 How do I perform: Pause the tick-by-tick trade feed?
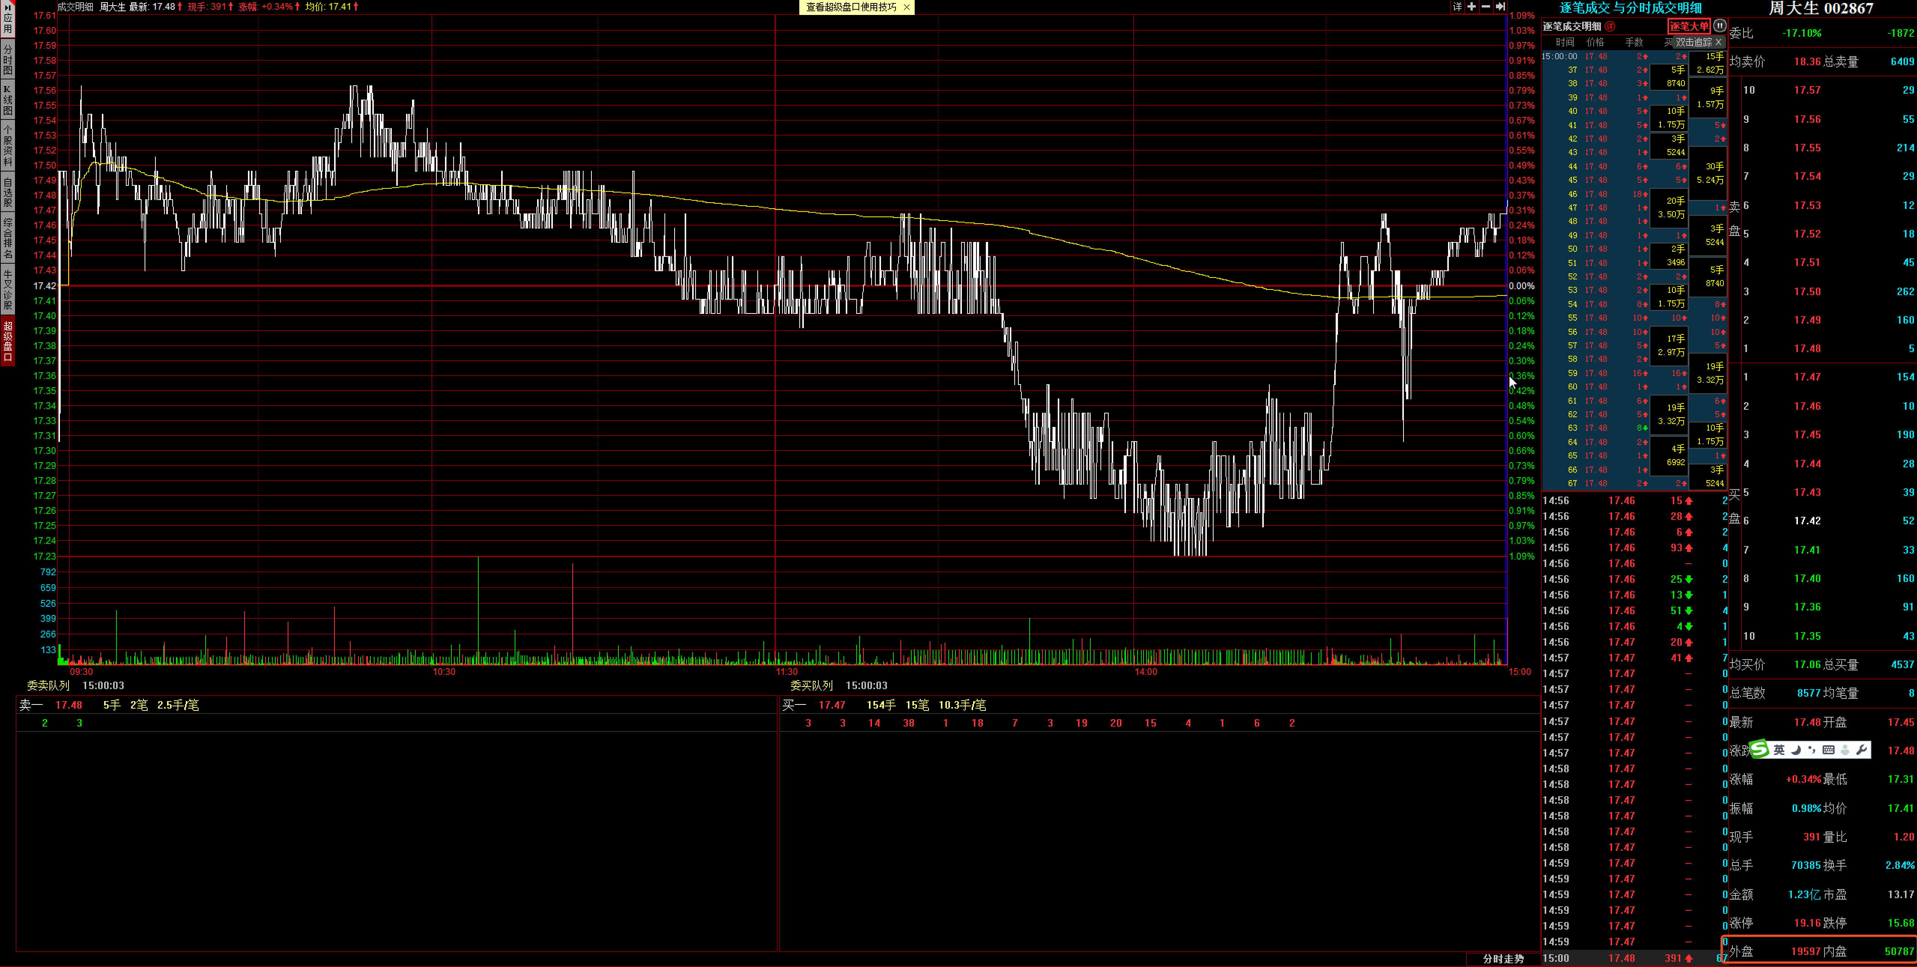point(1720,26)
